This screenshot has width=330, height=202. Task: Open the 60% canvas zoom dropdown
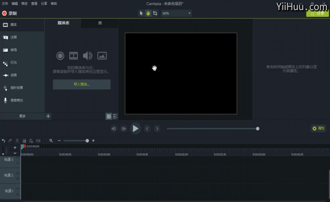[176, 13]
